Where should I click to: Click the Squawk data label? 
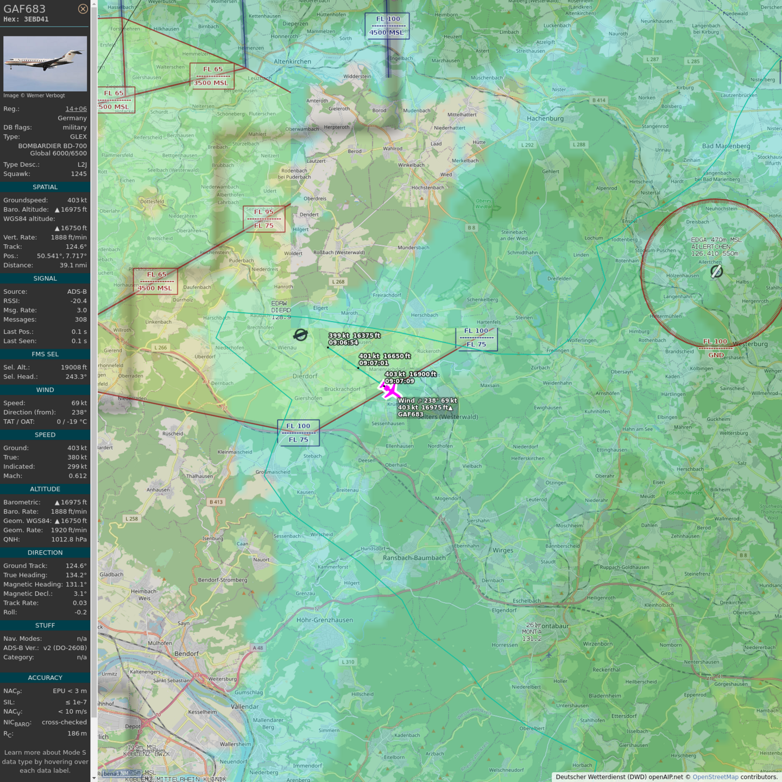coord(17,174)
